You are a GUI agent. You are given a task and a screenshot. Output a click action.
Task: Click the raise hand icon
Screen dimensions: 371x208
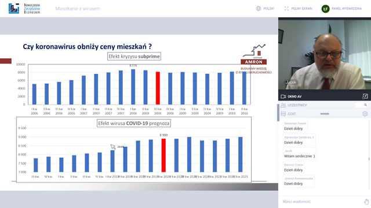[366, 202]
